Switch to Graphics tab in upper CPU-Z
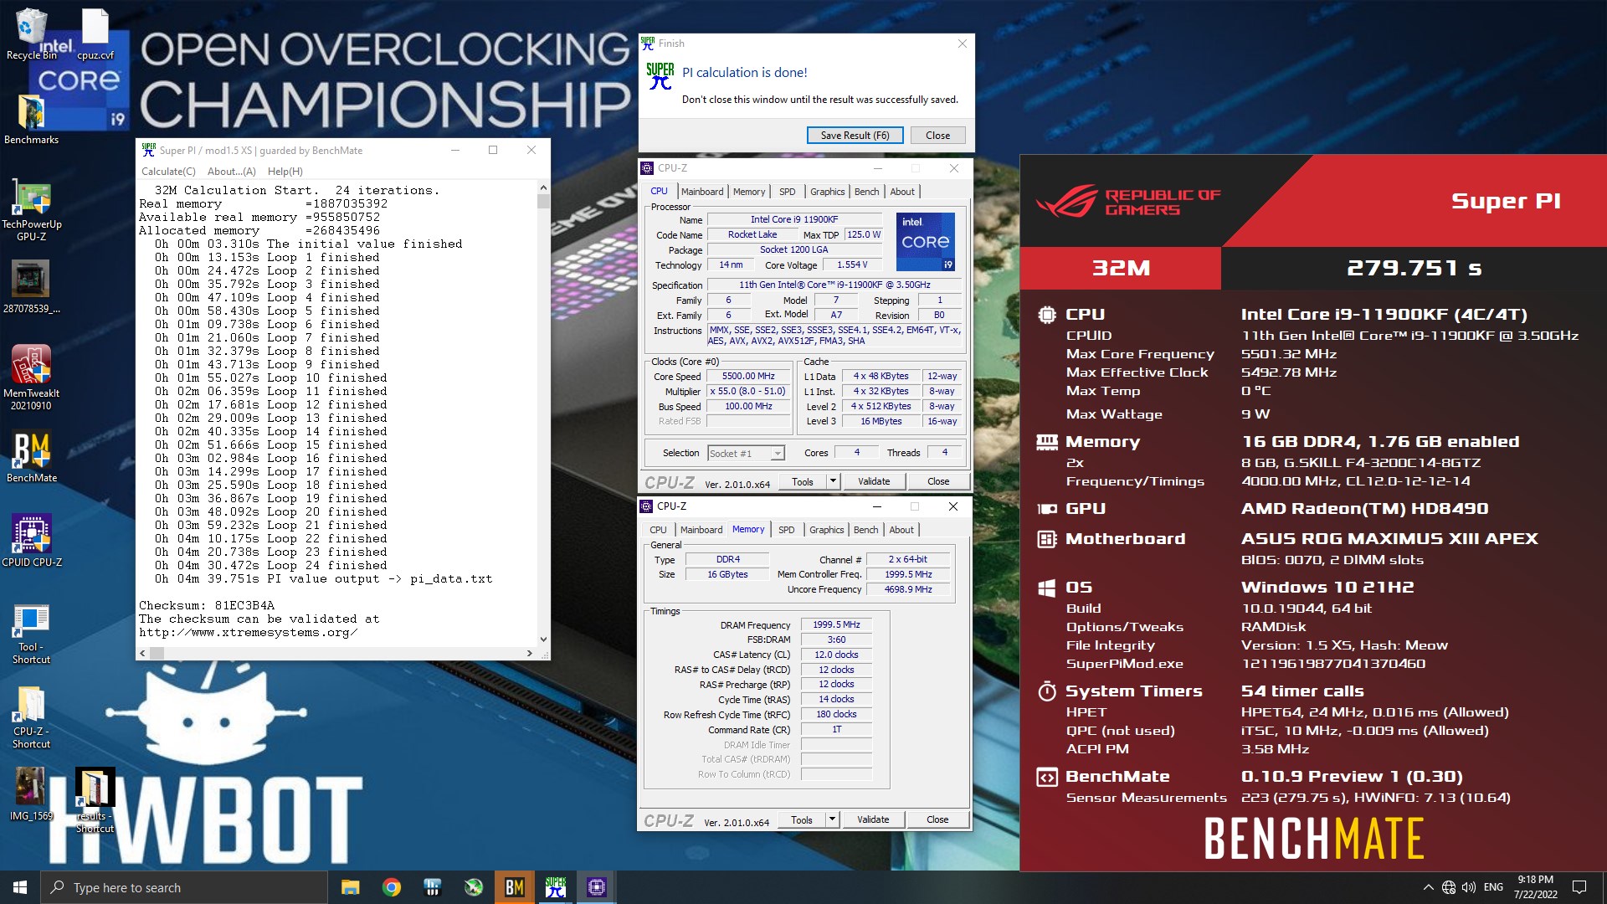The image size is (1607, 904). click(x=827, y=192)
